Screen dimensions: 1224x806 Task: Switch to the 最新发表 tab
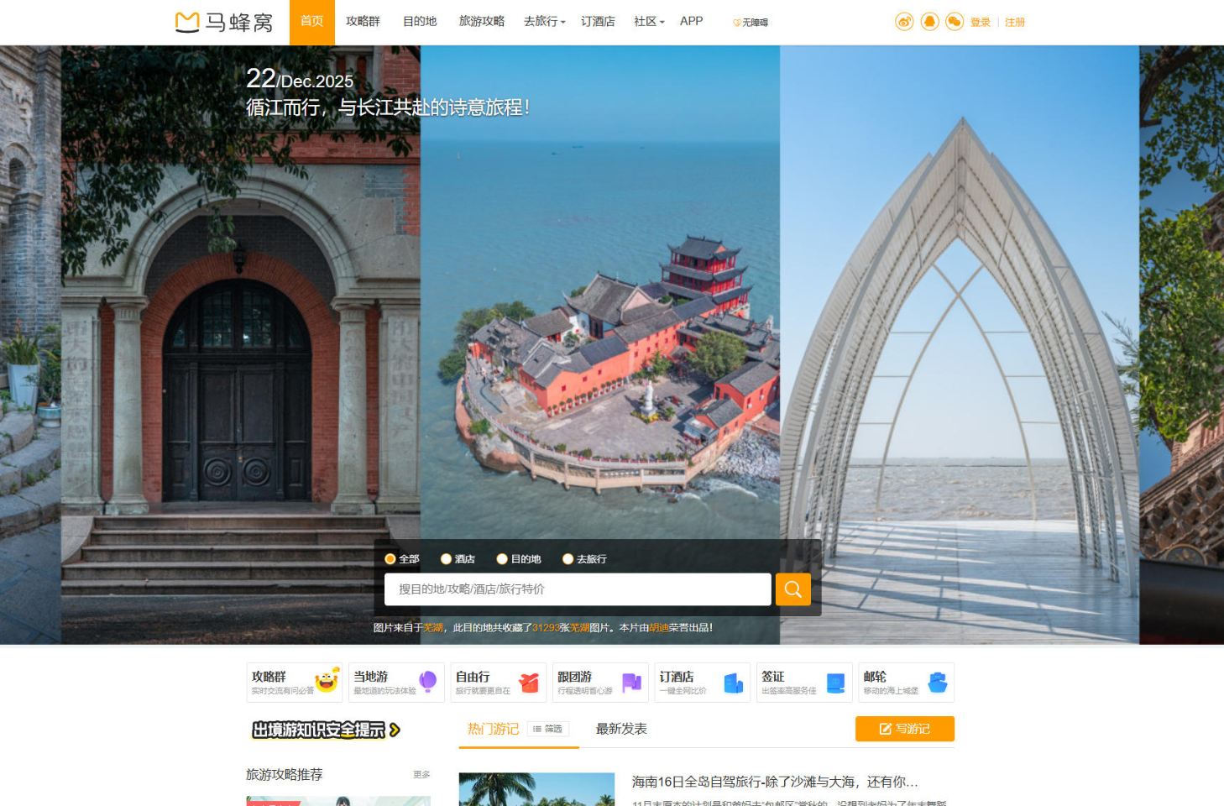tap(621, 729)
